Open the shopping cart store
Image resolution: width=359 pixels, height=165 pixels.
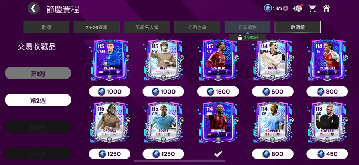pyautogui.click(x=312, y=8)
